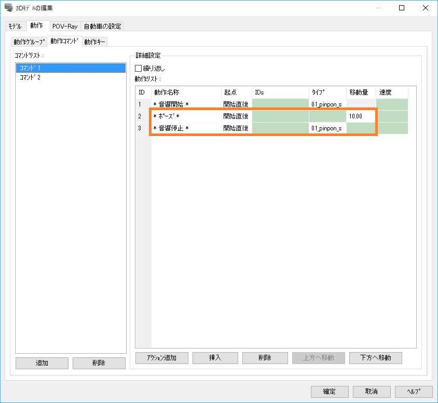The image size is (438, 403).
Task: Click the 挿入 button
Action: tap(215, 358)
